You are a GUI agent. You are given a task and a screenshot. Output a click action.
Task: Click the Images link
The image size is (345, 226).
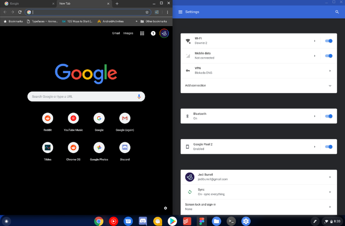[x=128, y=33]
